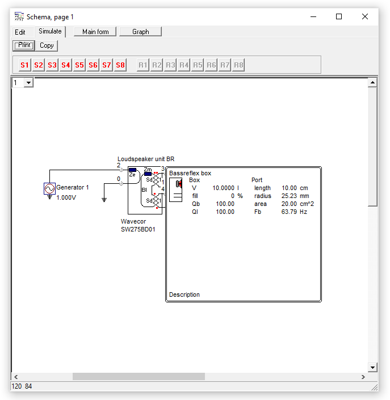Open the page number dropdown
The width and height of the screenshot is (390, 400).
tap(28, 83)
